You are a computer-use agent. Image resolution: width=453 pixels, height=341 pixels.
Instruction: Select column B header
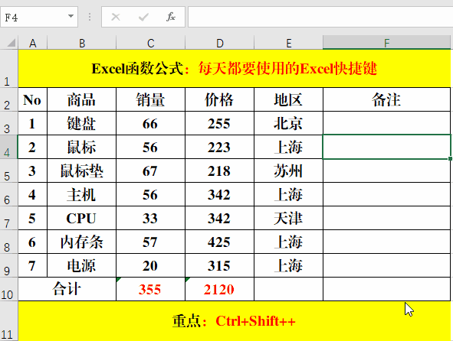(x=82, y=43)
